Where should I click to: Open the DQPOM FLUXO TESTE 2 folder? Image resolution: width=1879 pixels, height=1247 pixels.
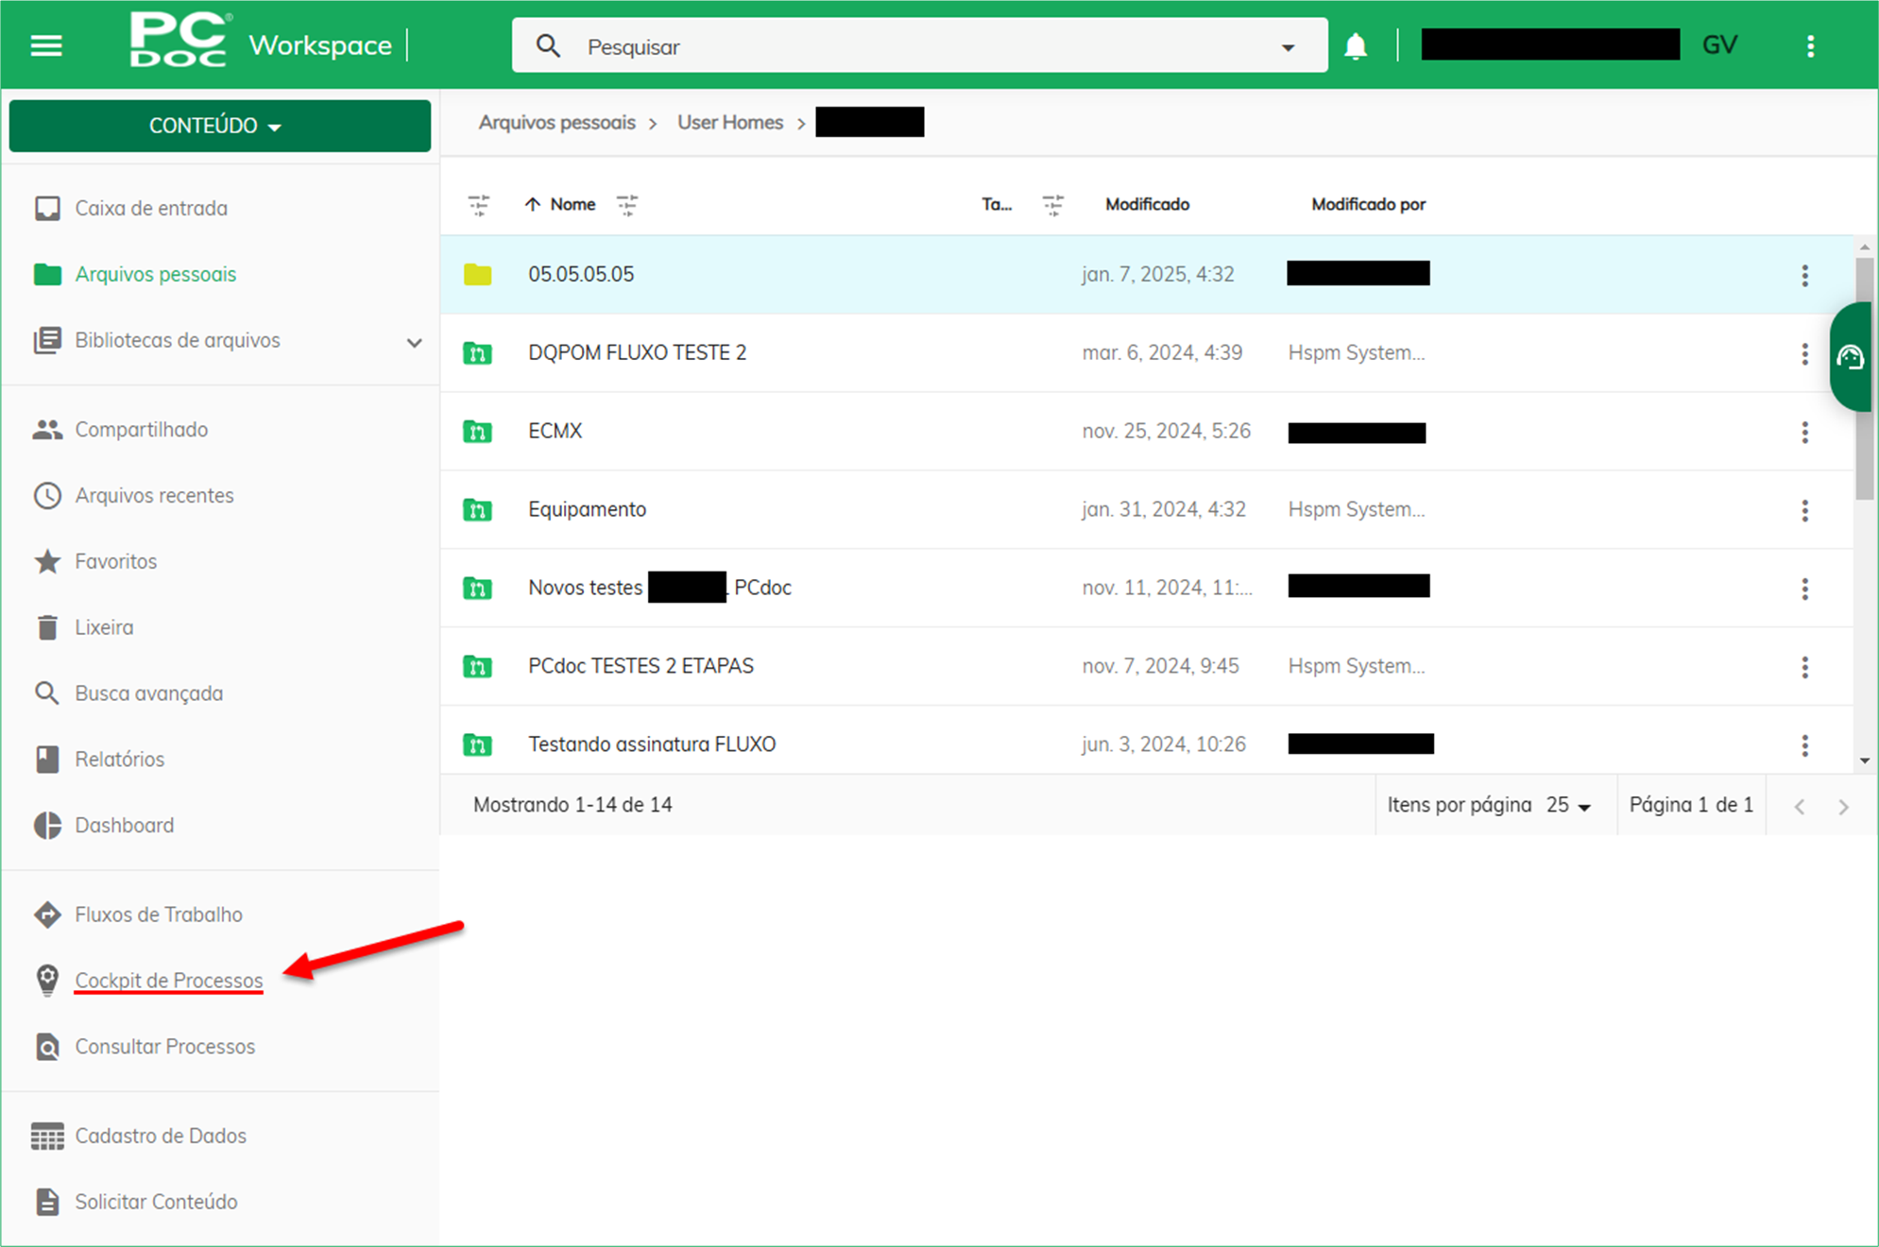(x=637, y=352)
